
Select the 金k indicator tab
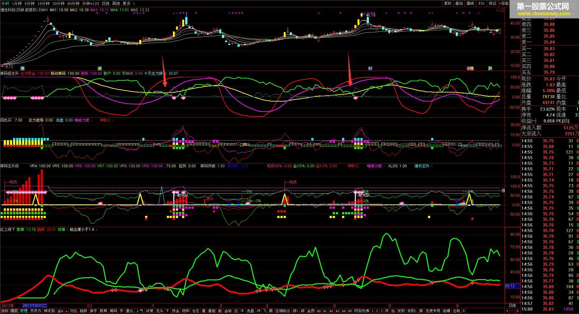tap(60, 311)
